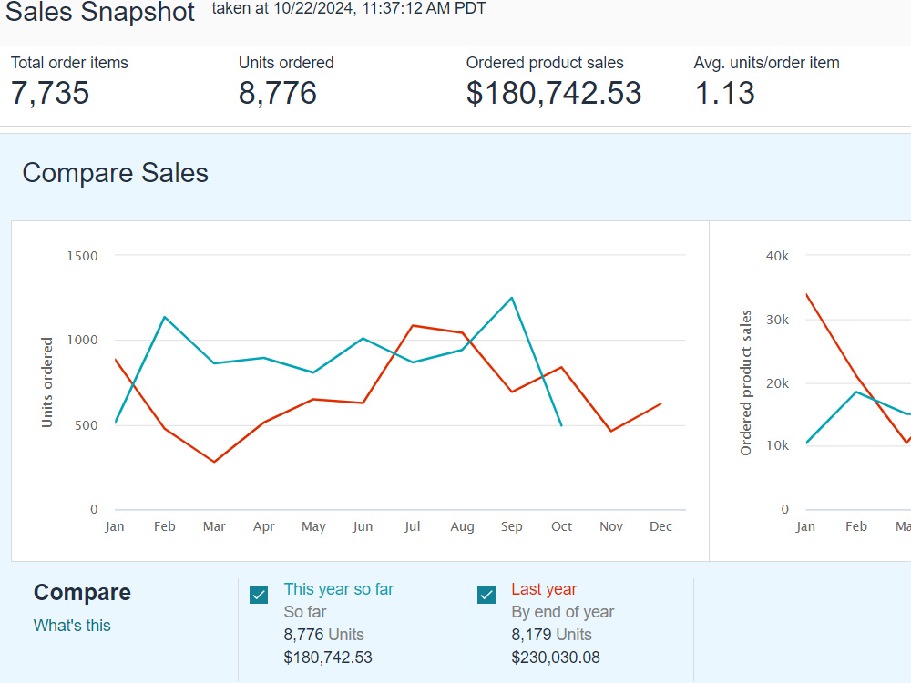911x683 pixels.
Task: Click the This year so far label
Action: [338, 589]
